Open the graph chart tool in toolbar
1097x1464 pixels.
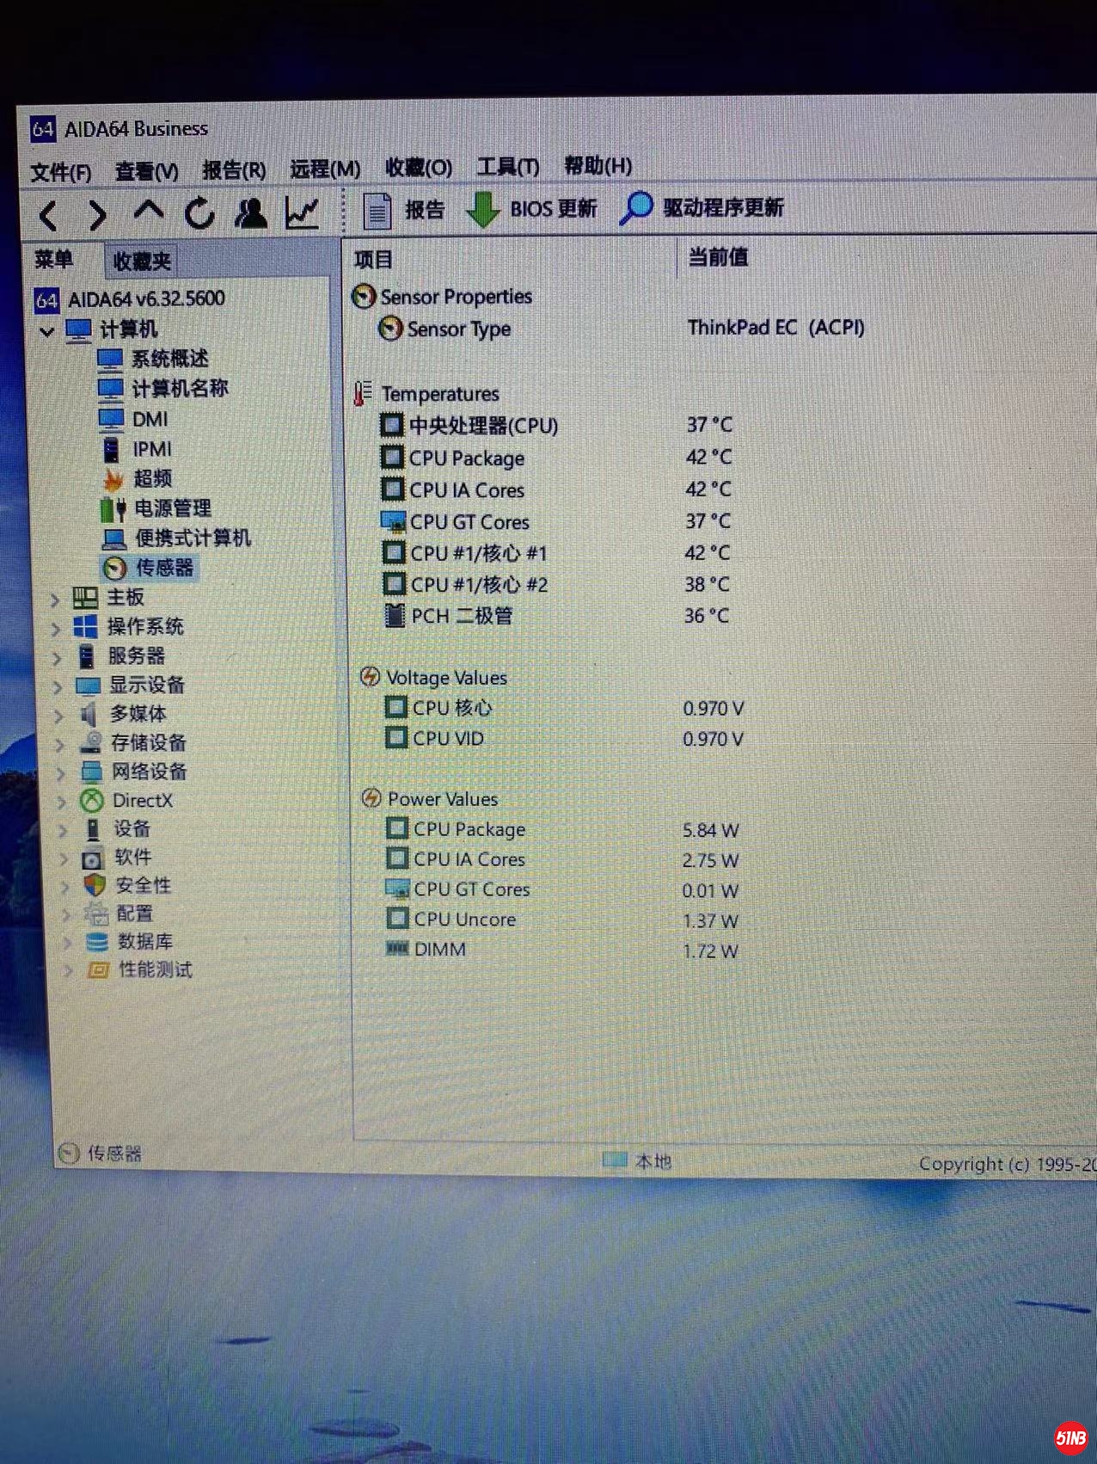[x=303, y=212]
